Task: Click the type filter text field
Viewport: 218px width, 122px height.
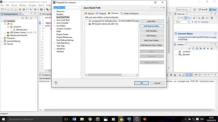Action: click(66, 7)
